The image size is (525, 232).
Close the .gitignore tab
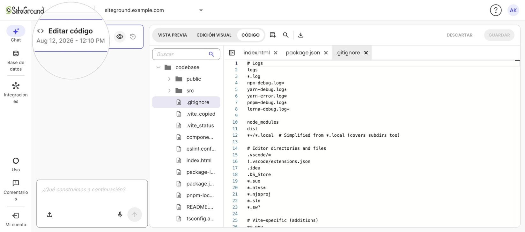tap(366, 53)
